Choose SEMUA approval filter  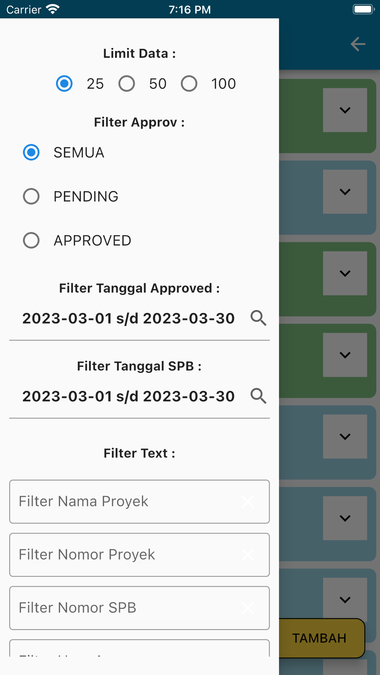click(31, 153)
